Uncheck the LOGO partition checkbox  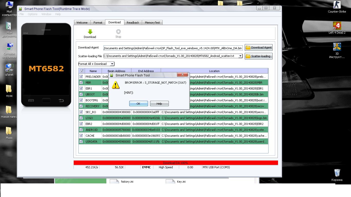tap(81, 118)
